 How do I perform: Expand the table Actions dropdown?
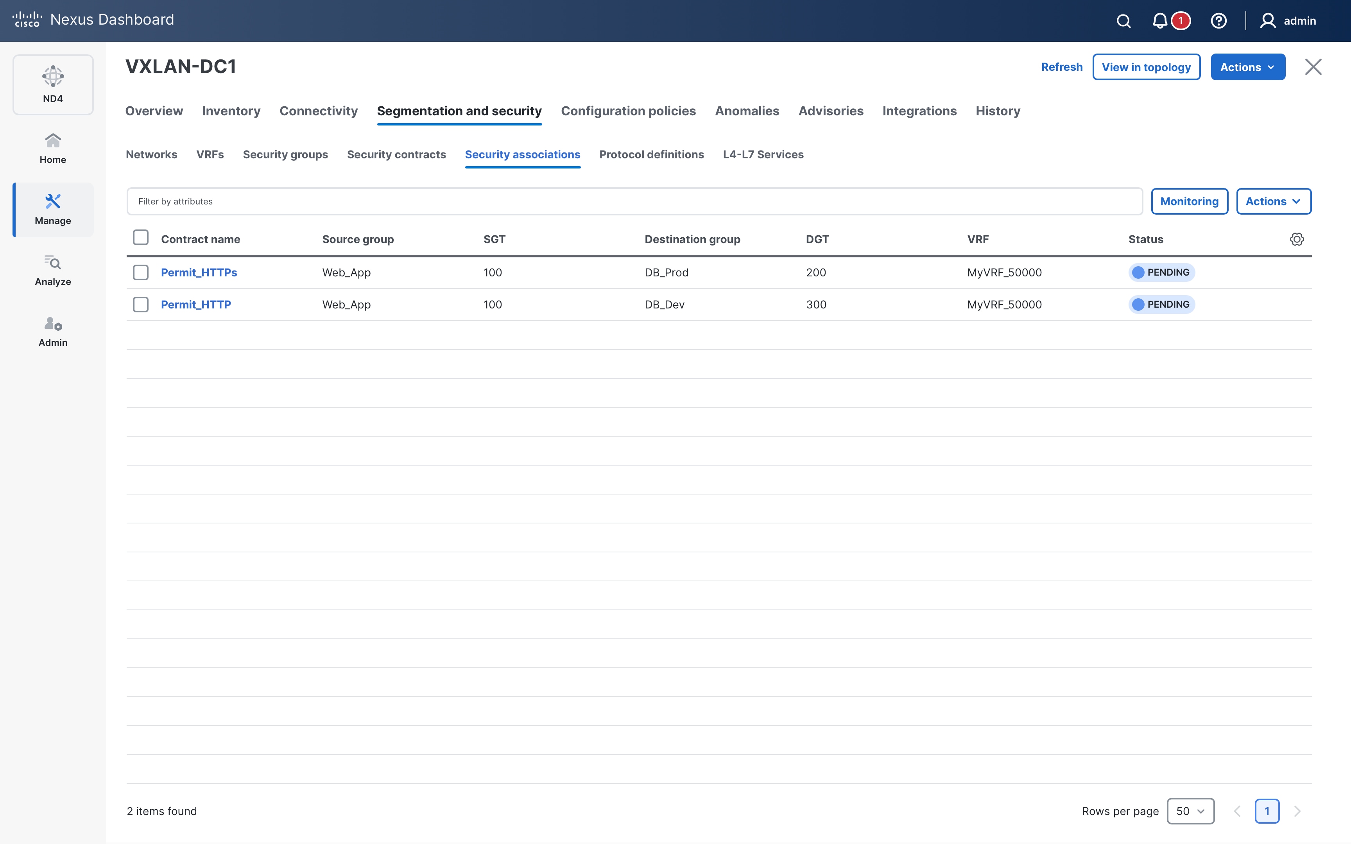pos(1274,201)
